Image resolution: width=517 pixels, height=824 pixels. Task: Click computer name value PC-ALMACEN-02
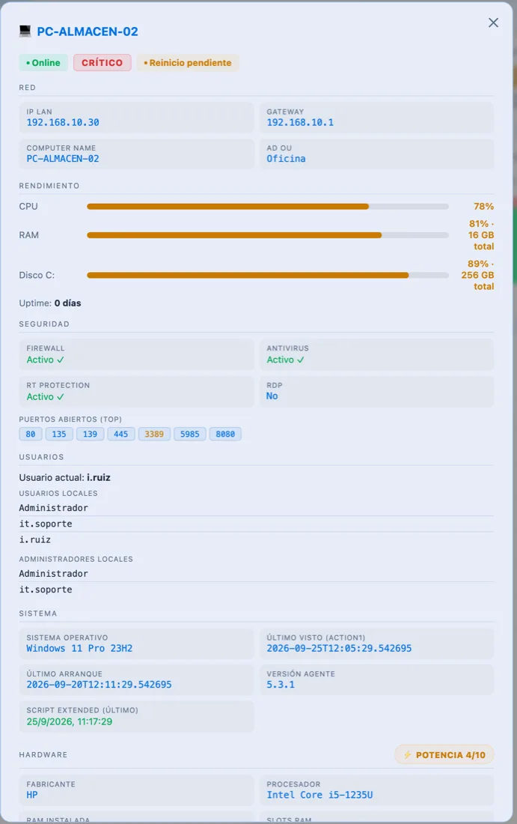63,159
